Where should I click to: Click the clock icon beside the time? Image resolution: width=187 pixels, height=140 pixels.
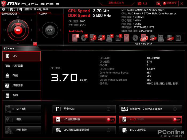3,9
